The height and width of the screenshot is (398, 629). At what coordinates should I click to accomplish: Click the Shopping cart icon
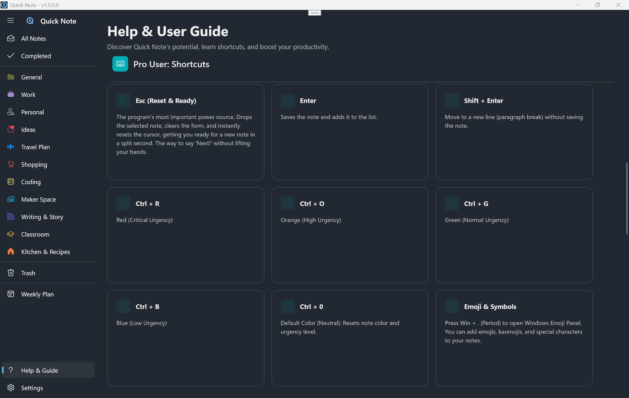tap(11, 164)
